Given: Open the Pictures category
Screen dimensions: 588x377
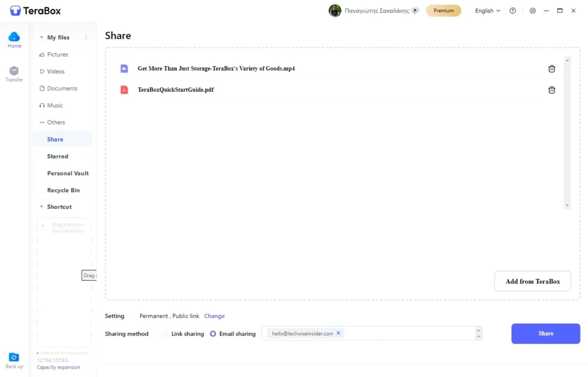Looking at the screenshot, I should click(x=57, y=55).
